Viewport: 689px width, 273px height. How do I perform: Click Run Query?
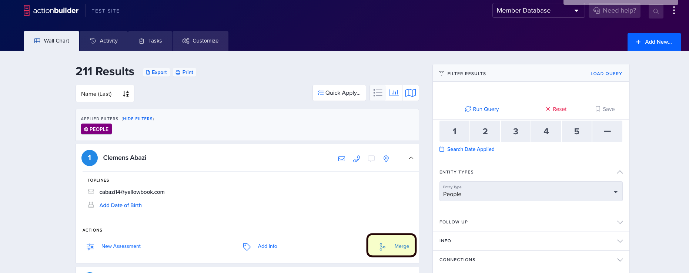tap(482, 109)
